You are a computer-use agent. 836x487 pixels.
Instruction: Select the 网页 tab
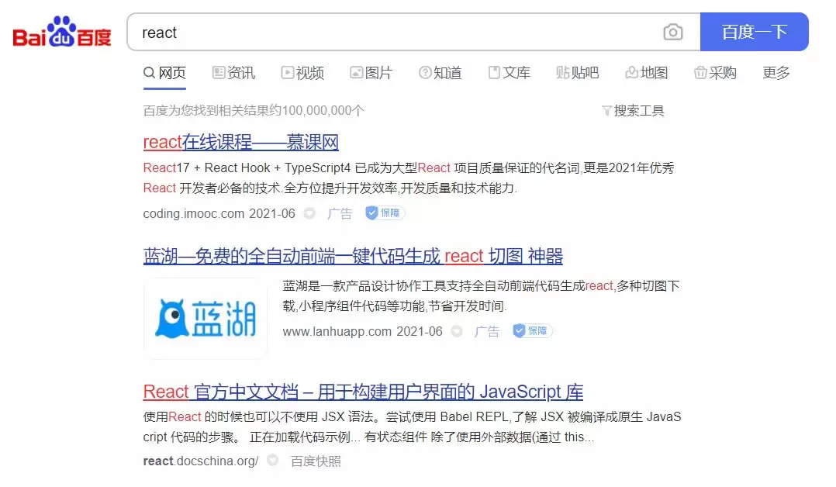164,73
